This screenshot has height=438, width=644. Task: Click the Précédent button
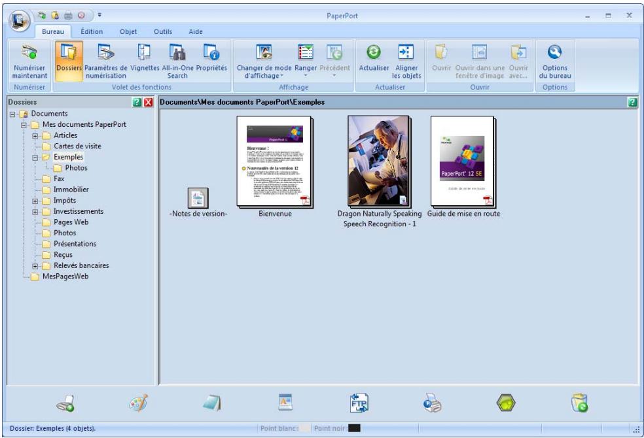(334, 61)
